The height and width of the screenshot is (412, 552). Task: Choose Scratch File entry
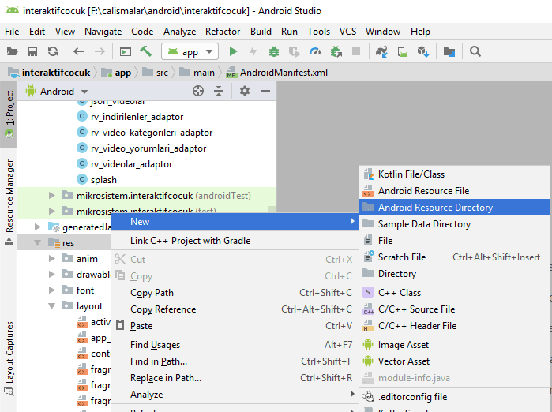[x=454, y=257]
